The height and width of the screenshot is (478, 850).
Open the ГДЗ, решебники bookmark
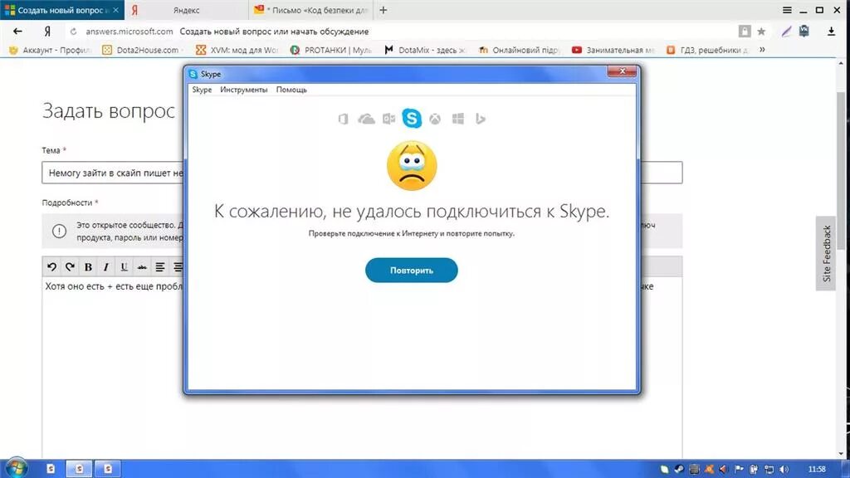708,50
